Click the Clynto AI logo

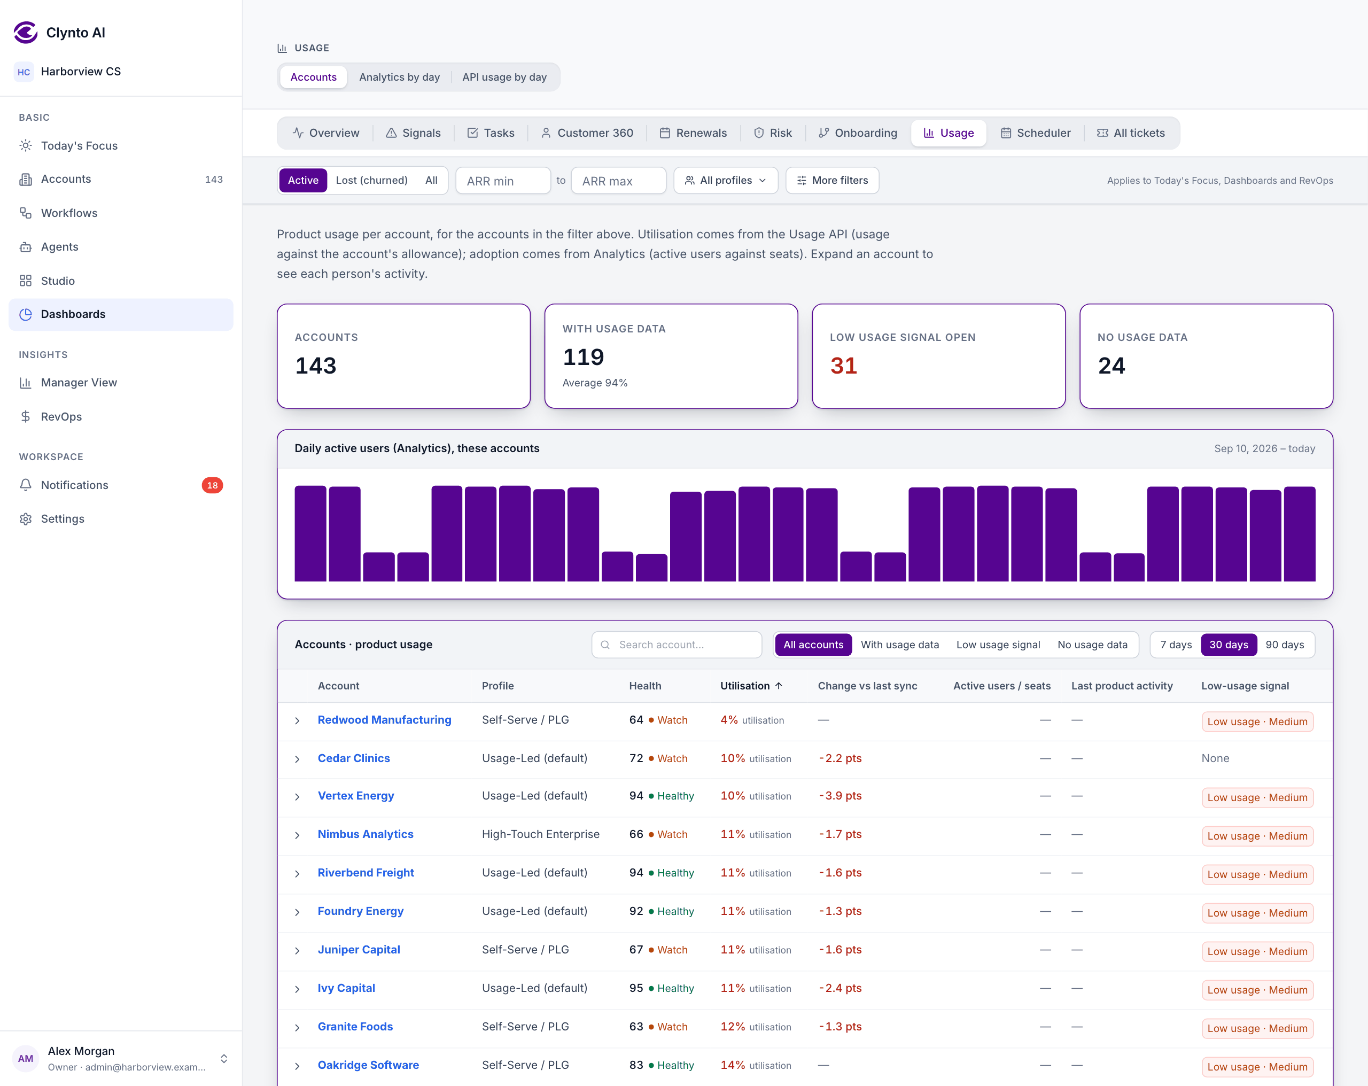pyautogui.click(x=26, y=33)
